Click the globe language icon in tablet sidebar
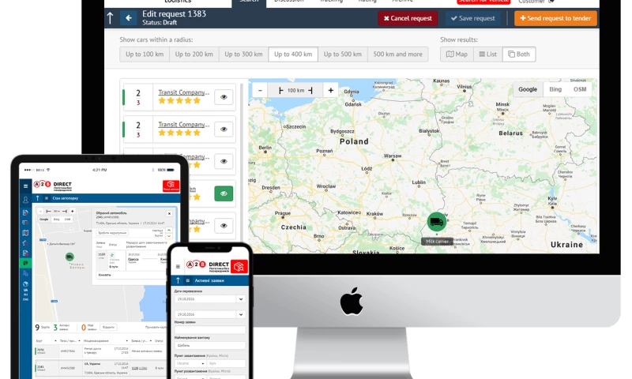This screenshot has width=632, height=379. [x=25, y=284]
